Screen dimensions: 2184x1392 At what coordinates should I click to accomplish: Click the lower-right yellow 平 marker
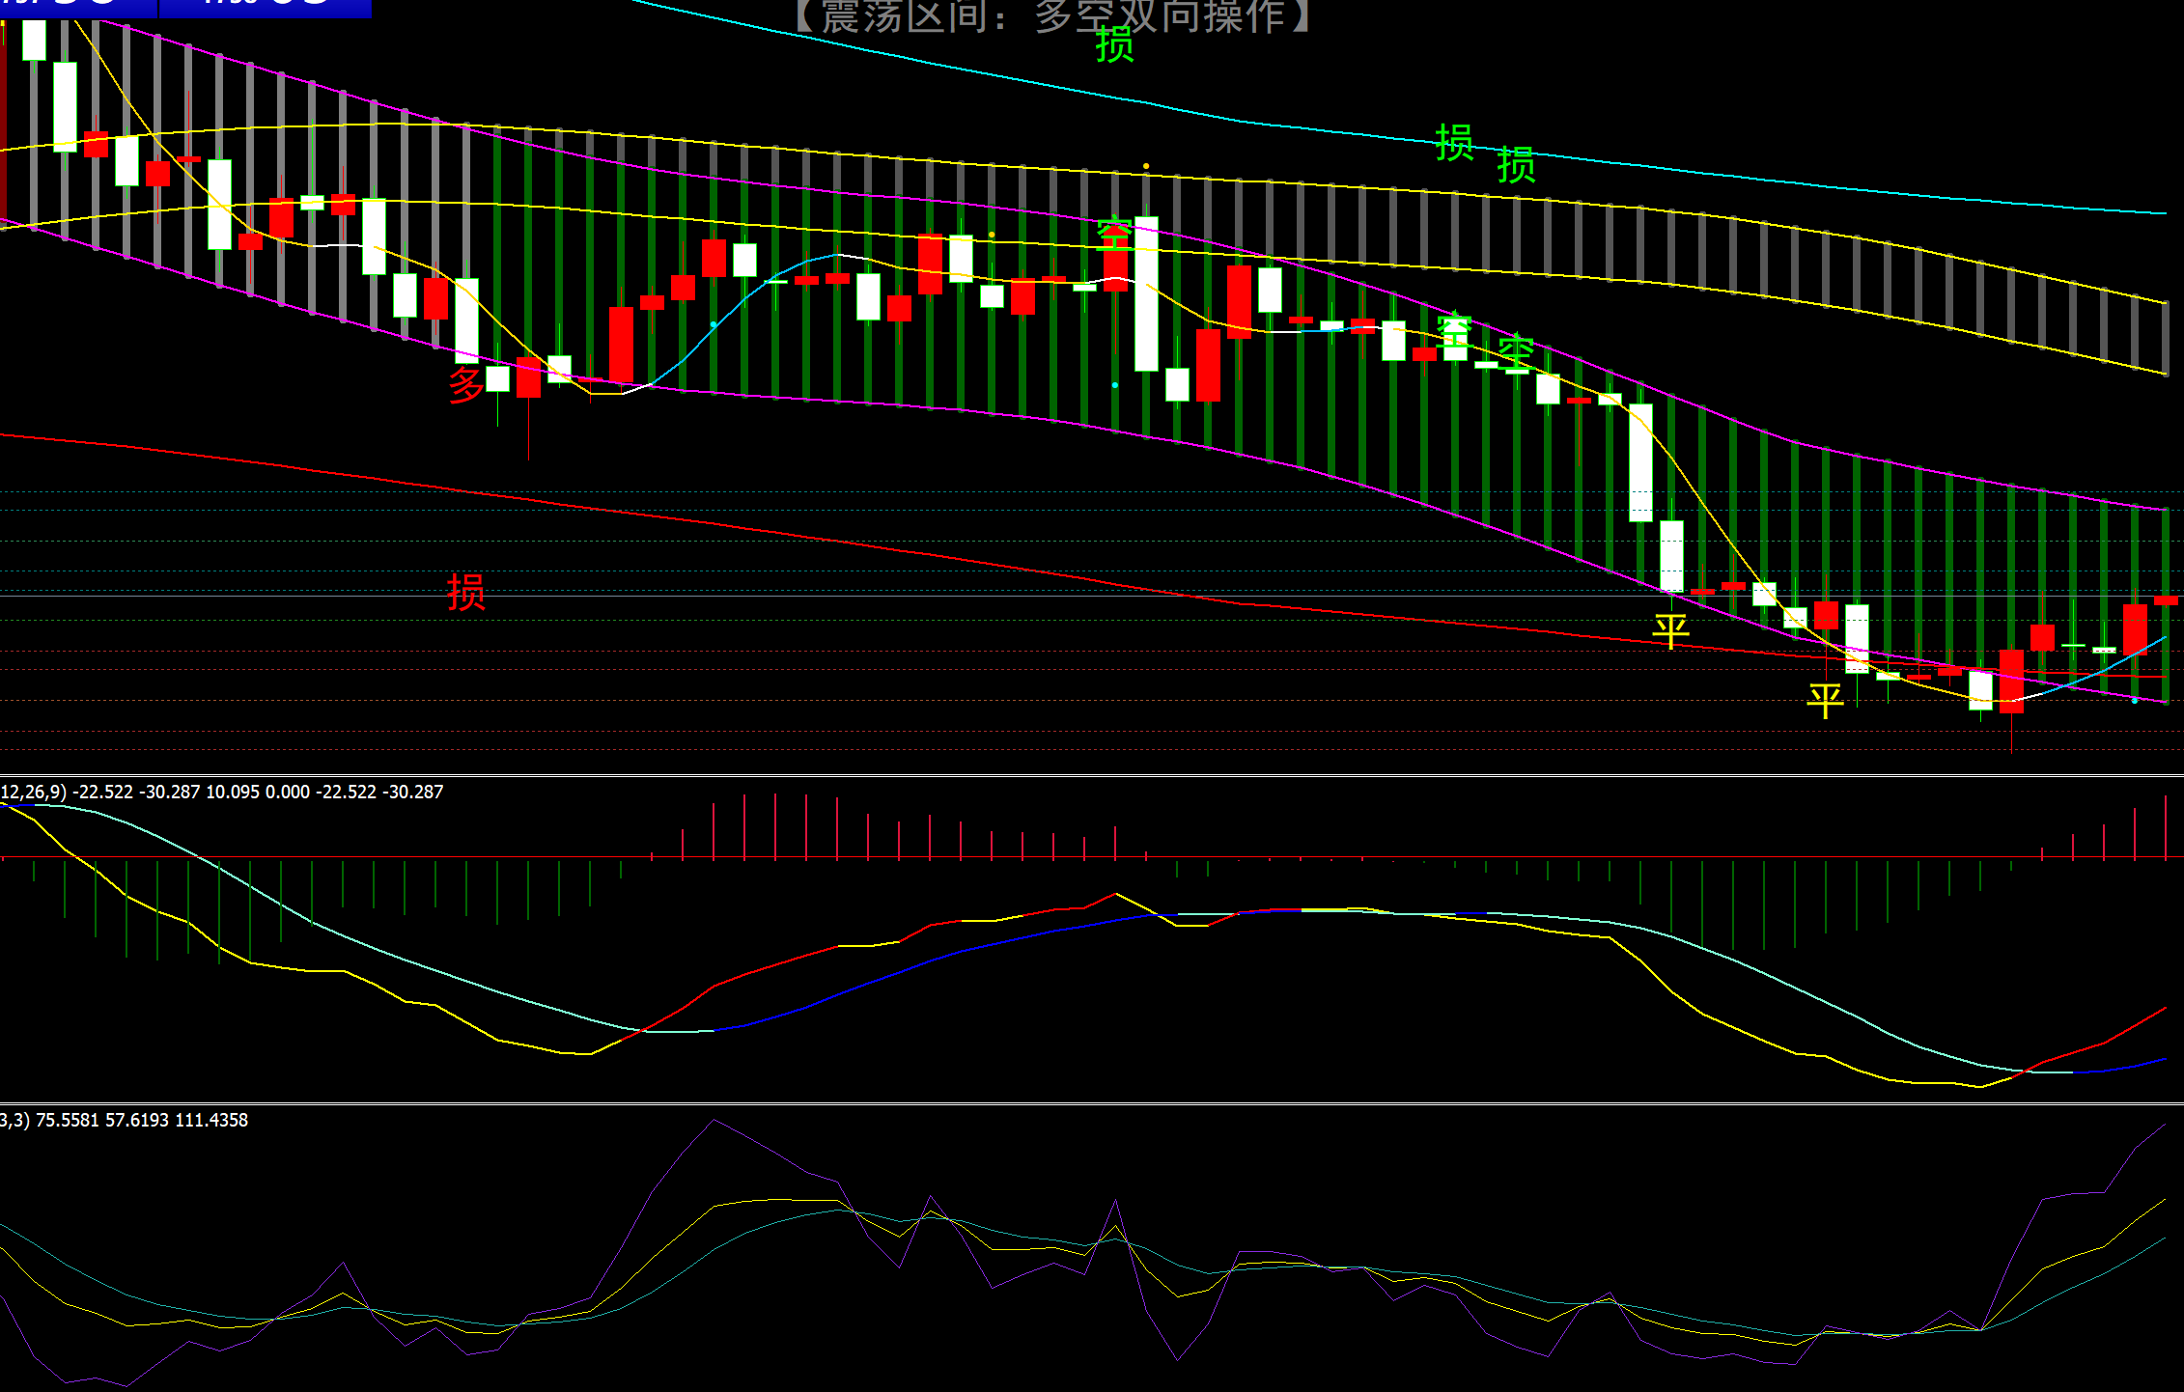pos(1825,700)
